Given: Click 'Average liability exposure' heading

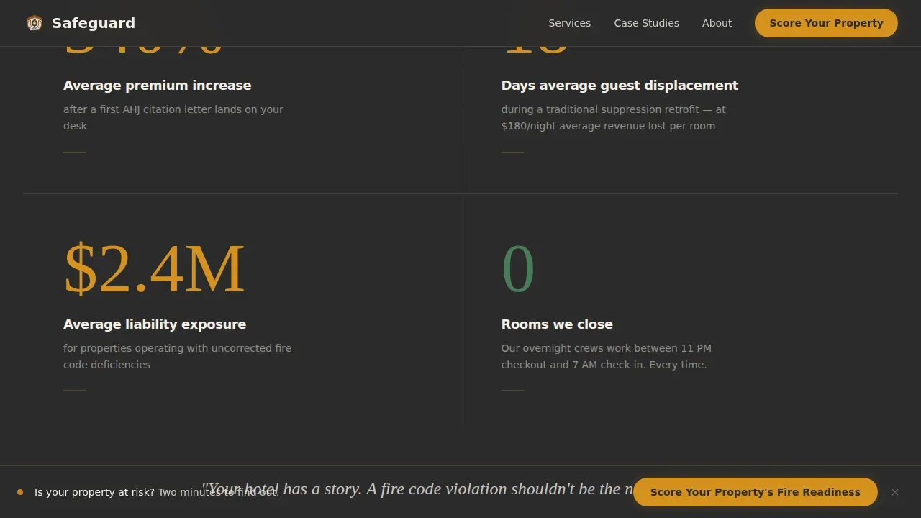Looking at the screenshot, I should (155, 324).
